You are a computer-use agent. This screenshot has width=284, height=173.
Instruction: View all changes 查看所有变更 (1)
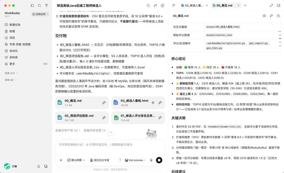96,130
